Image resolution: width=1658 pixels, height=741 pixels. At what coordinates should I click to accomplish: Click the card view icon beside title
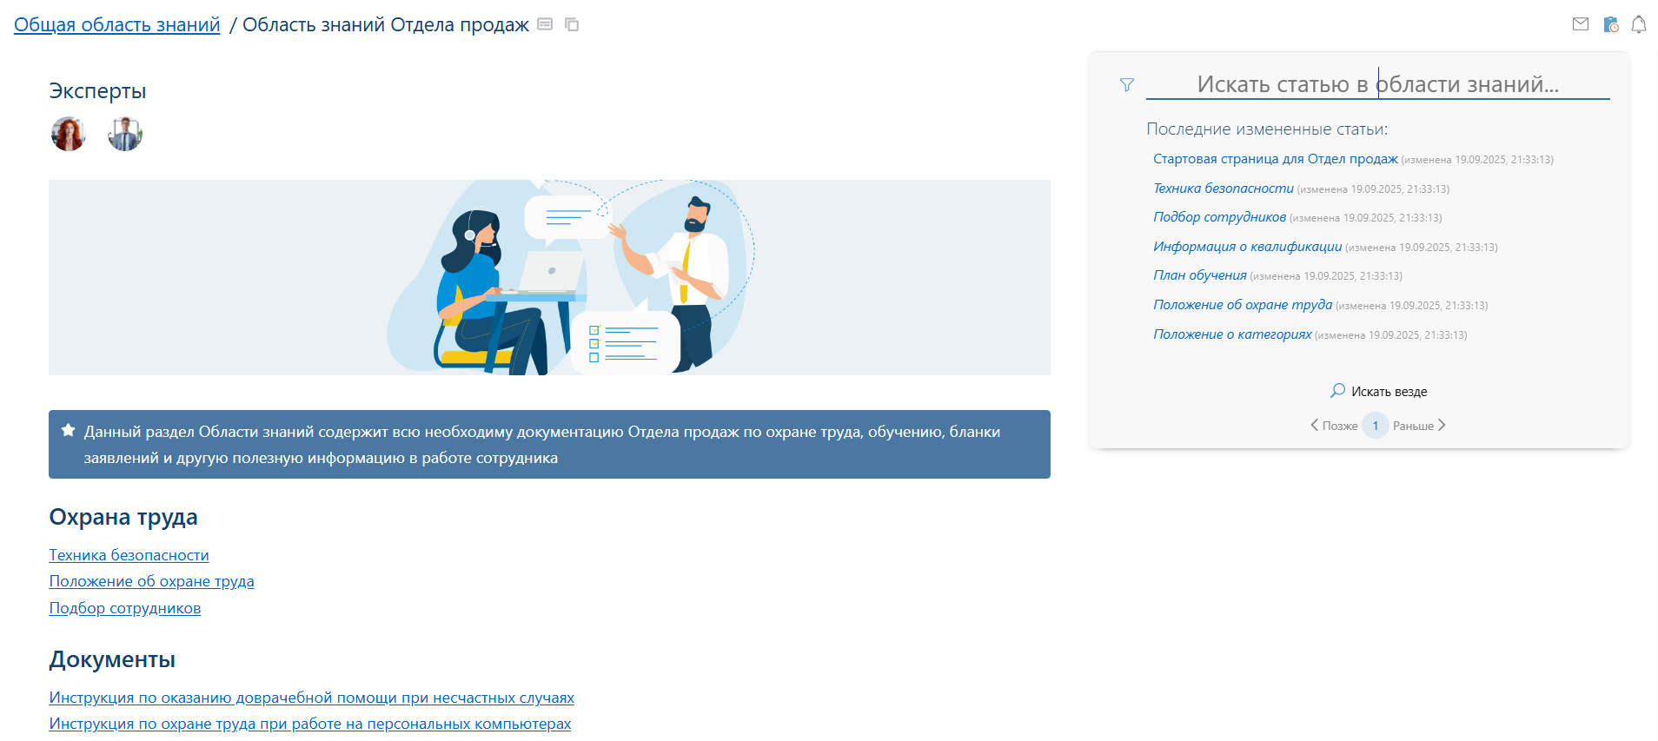[x=545, y=24]
